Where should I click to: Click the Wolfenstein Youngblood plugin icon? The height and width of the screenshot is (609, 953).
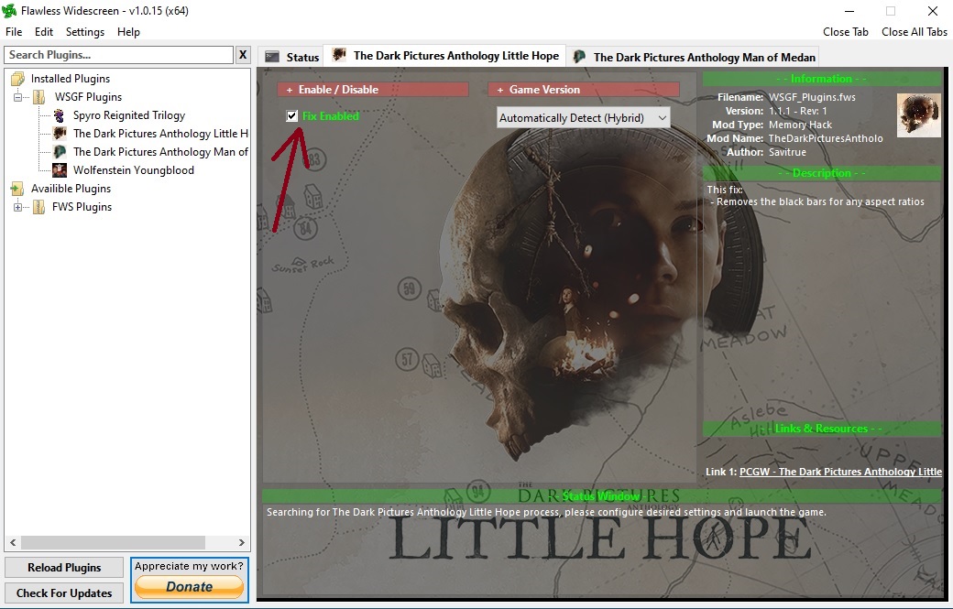click(x=59, y=170)
